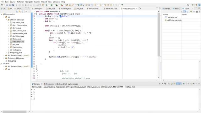Image resolution: width=201 pixels, height=113 pixels.
Task: Expand Referenced Libraries node
Action: (4, 58)
